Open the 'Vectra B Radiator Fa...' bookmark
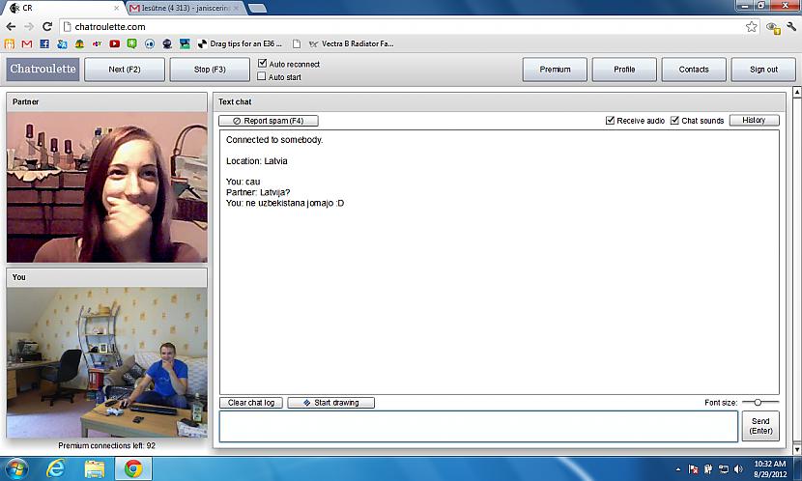This screenshot has height=481, width=802. (x=352, y=44)
